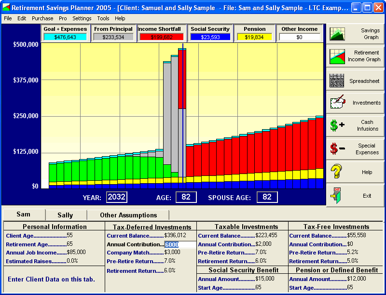Select Social Security Benefit Start Age 65

click(x=259, y=287)
